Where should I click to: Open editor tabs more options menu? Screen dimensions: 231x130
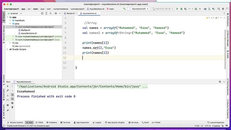[x=224, y=13]
